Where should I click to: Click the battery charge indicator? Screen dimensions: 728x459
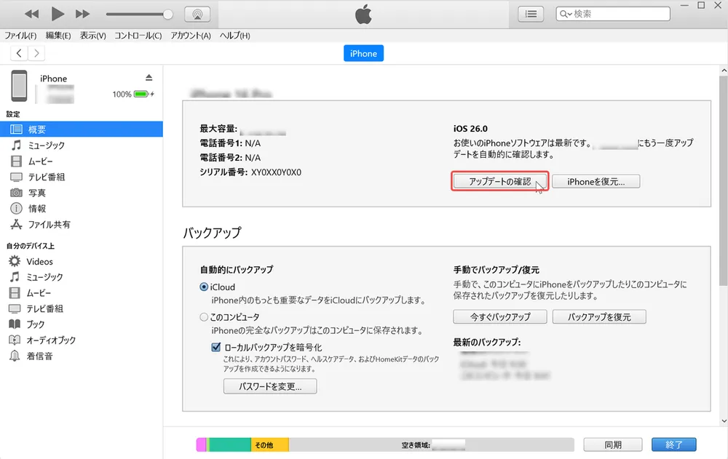coord(142,95)
